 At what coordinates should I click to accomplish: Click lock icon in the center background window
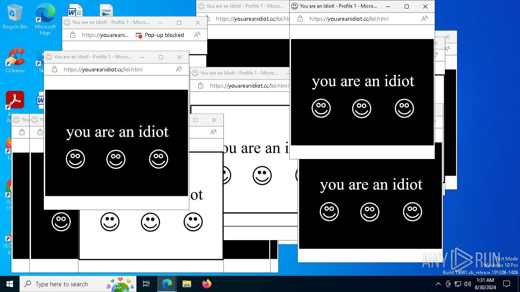201,86
